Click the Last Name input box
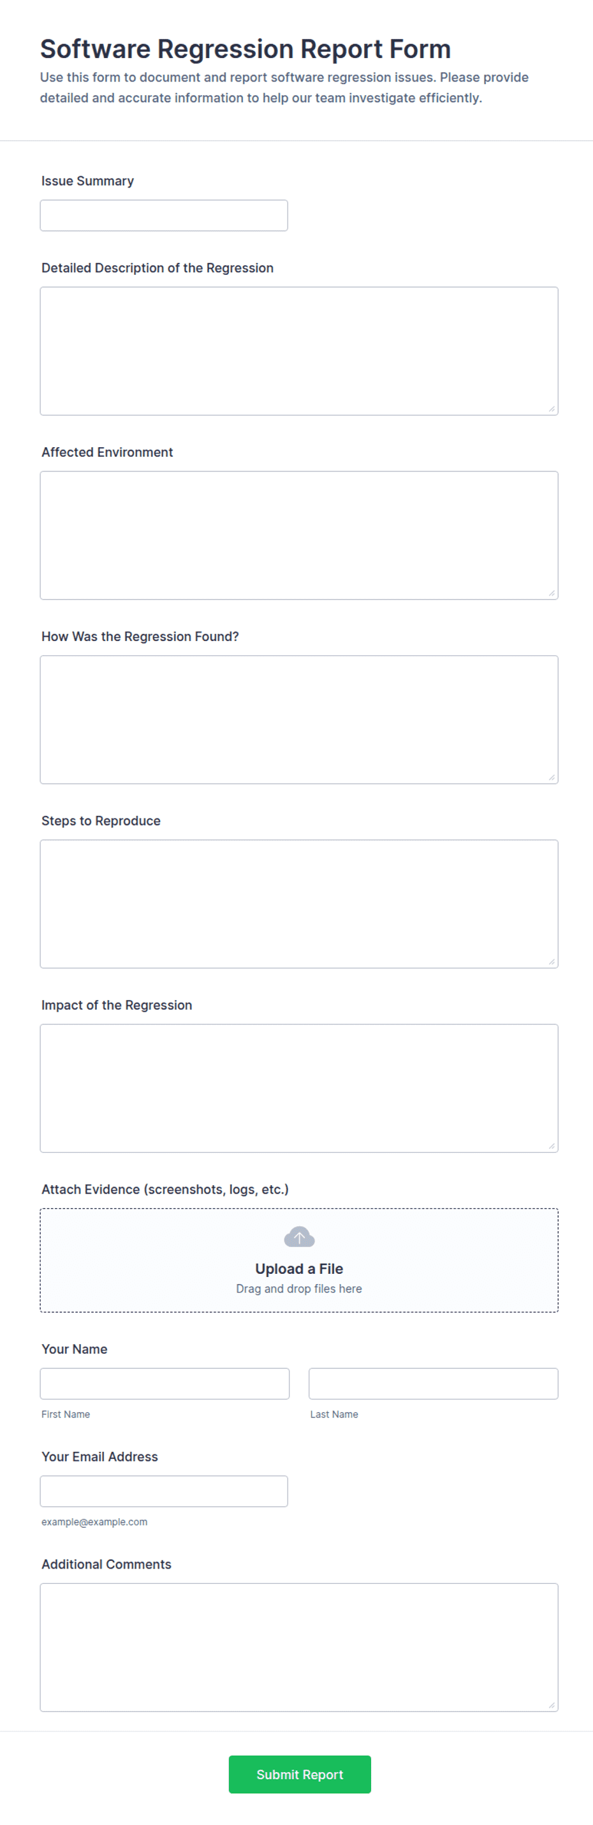 pyautogui.click(x=434, y=1384)
